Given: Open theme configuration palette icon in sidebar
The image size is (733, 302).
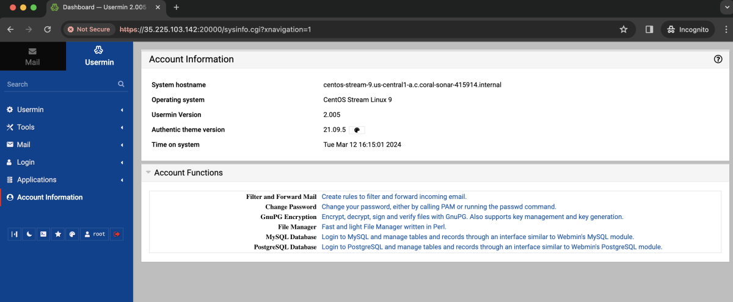Looking at the screenshot, I should 72,234.
